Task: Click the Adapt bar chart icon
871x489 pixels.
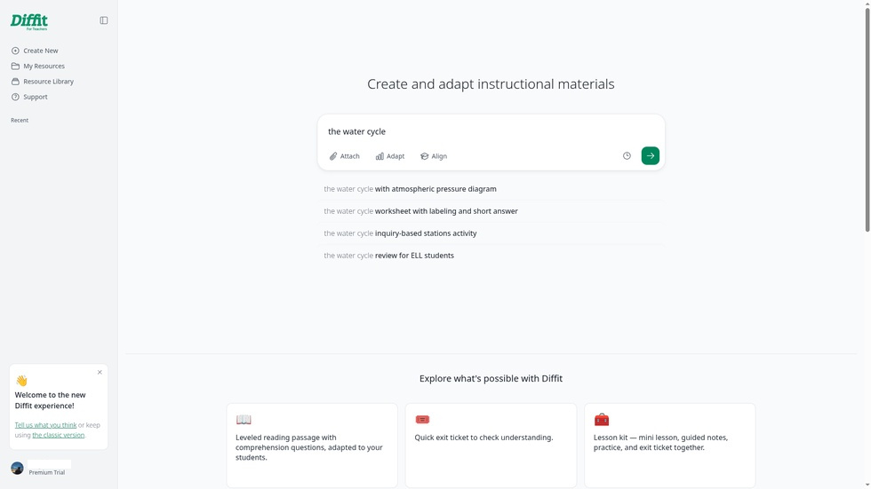Action: [x=380, y=156]
